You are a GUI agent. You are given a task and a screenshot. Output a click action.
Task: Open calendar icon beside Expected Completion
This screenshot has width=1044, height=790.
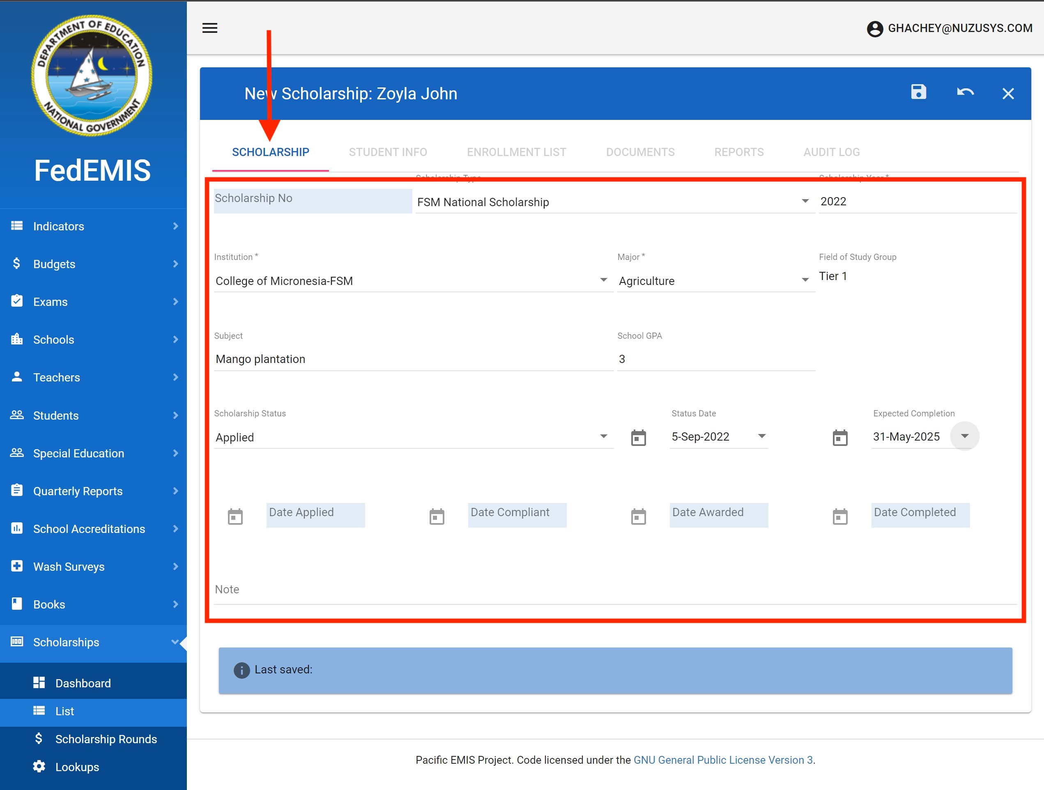pyautogui.click(x=839, y=437)
